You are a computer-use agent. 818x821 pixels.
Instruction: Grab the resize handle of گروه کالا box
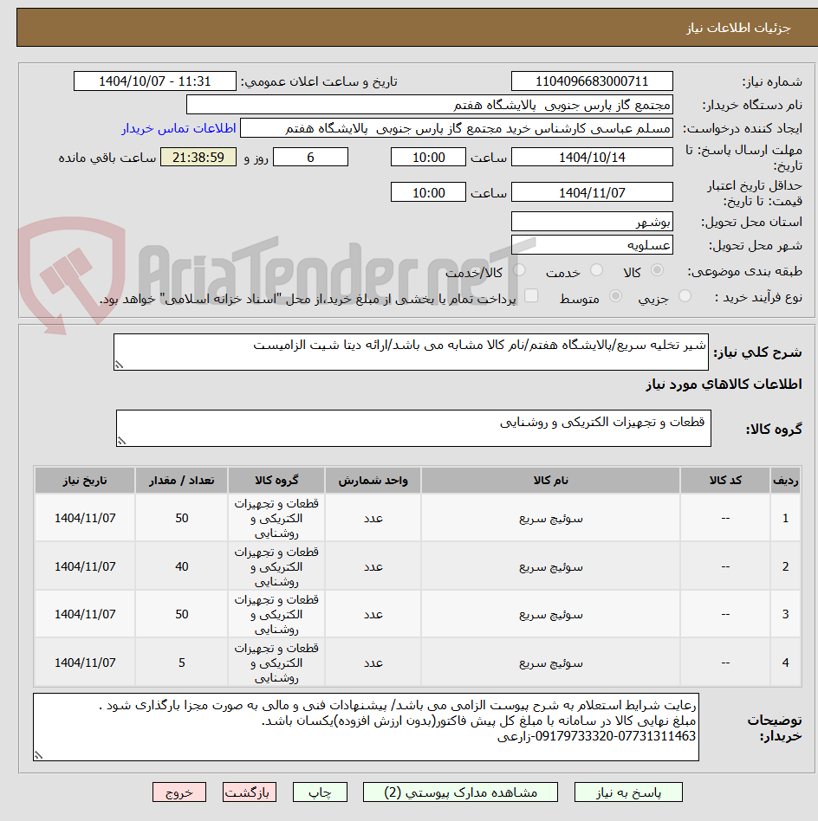coord(121,442)
